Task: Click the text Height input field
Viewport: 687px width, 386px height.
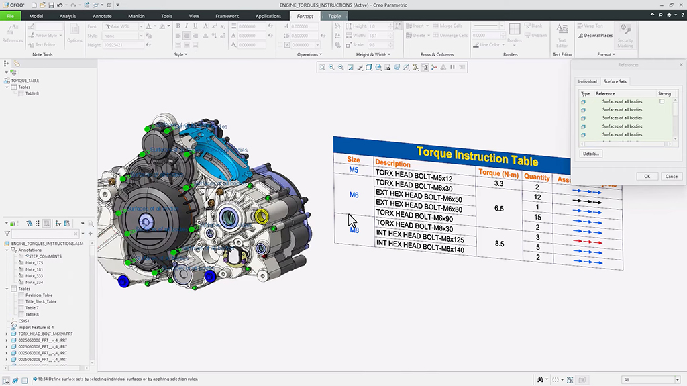Action: (x=123, y=45)
